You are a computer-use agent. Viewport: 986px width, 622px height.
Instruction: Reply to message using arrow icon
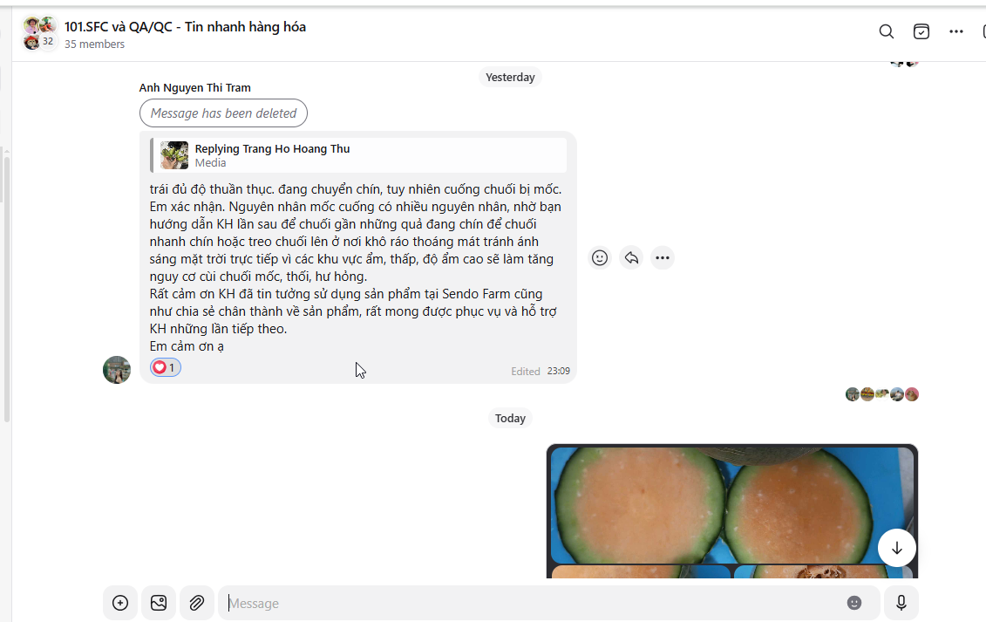(631, 257)
